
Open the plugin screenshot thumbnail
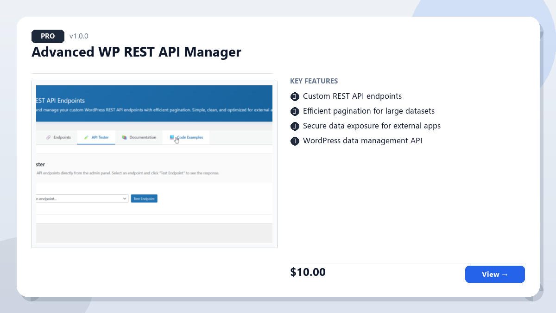[154, 164]
